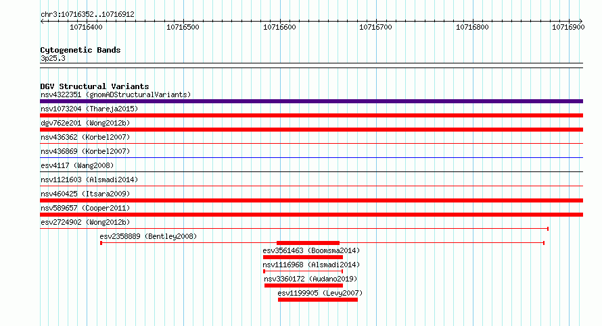Click the ruler's left arrow end
The image size is (602, 326).
pyautogui.click(x=42, y=21)
